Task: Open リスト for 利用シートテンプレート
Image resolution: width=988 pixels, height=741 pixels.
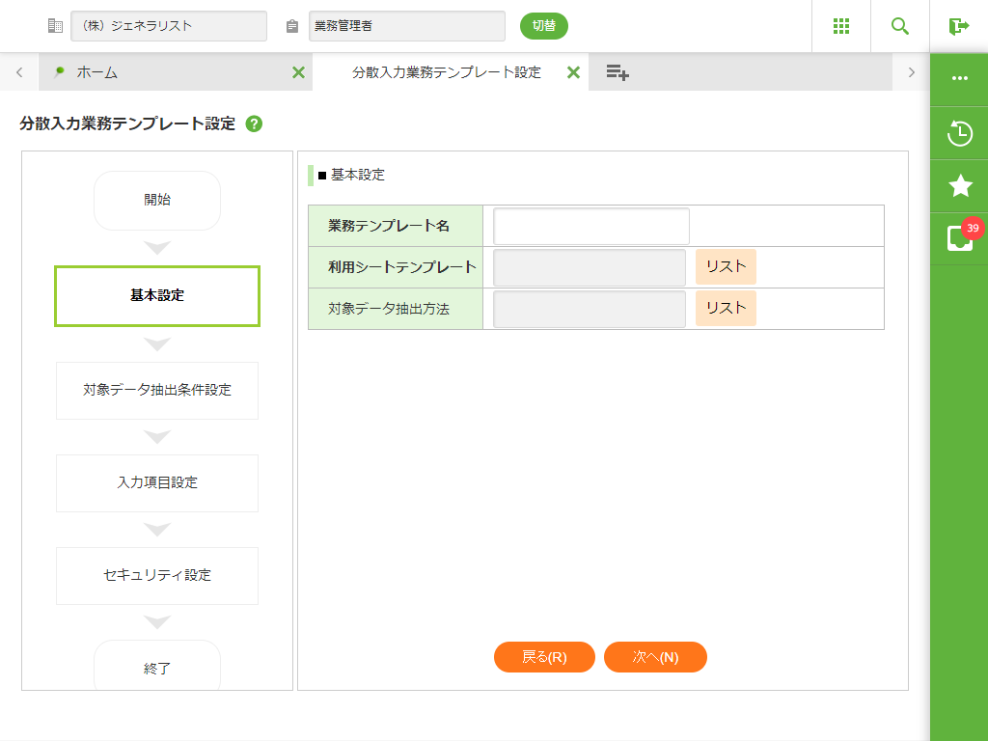Action: pyautogui.click(x=726, y=267)
